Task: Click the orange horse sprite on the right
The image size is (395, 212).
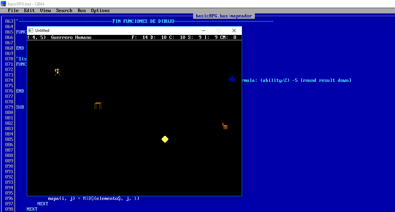Action: tap(225, 125)
